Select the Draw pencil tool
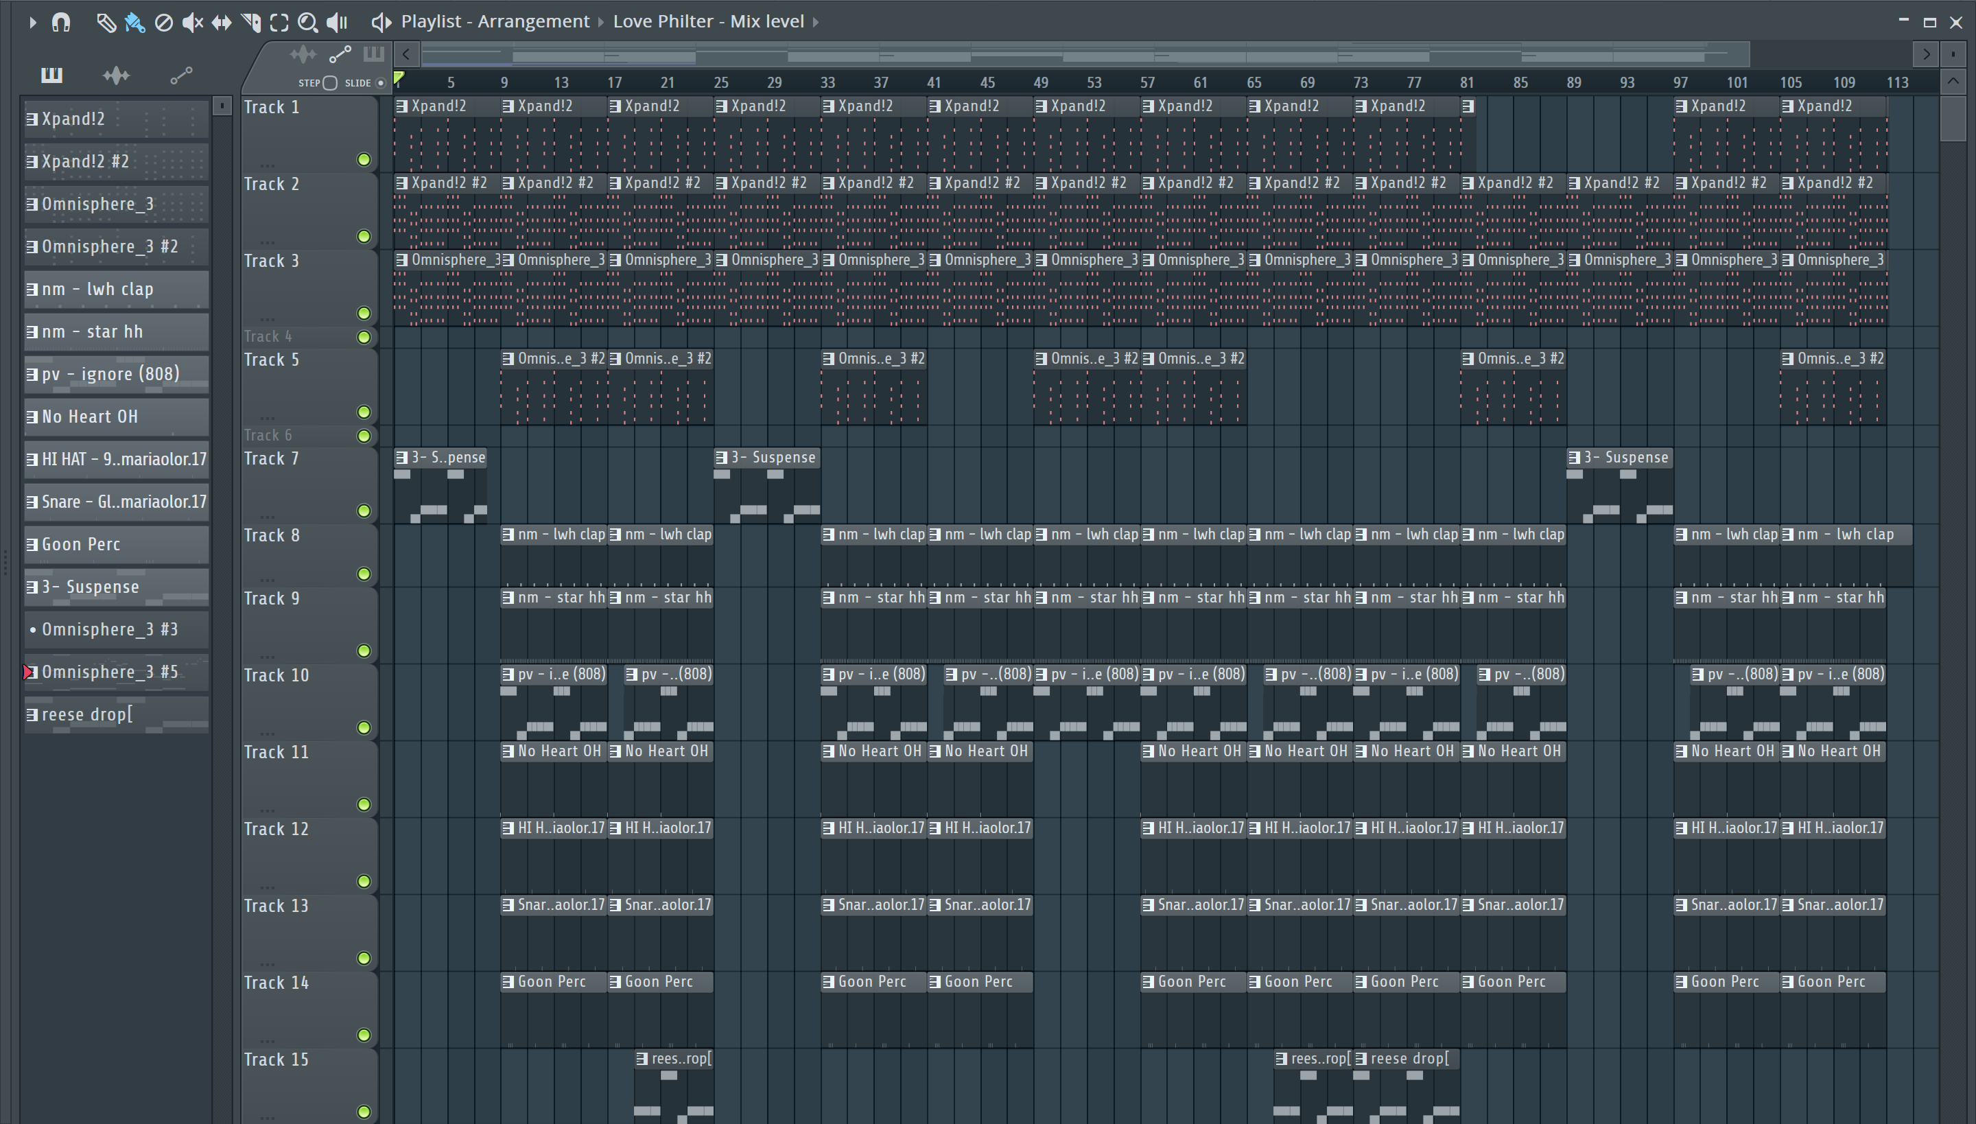This screenshot has height=1124, width=1976. point(106,23)
